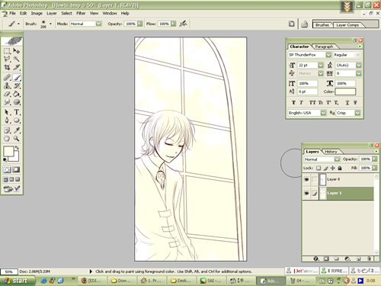Viewport: 381px width, 286px height.
Task: Select the Type tool
Action: click(x=17, y=112)
